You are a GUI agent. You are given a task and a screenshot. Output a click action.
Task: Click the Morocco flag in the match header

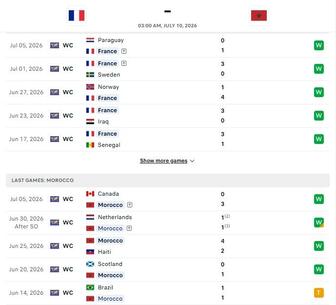pos(259,16)
